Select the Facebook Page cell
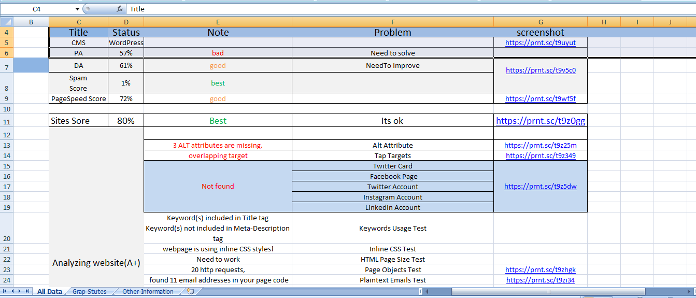The width and height of the screenshot is (696, 298). pyautogui.click(x=393, y=176)
